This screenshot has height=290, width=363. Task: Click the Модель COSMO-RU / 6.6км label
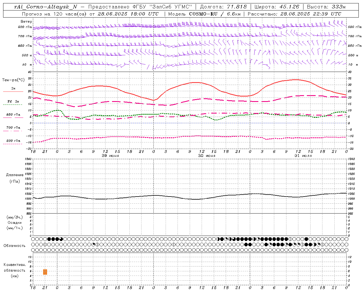point(204,14)
